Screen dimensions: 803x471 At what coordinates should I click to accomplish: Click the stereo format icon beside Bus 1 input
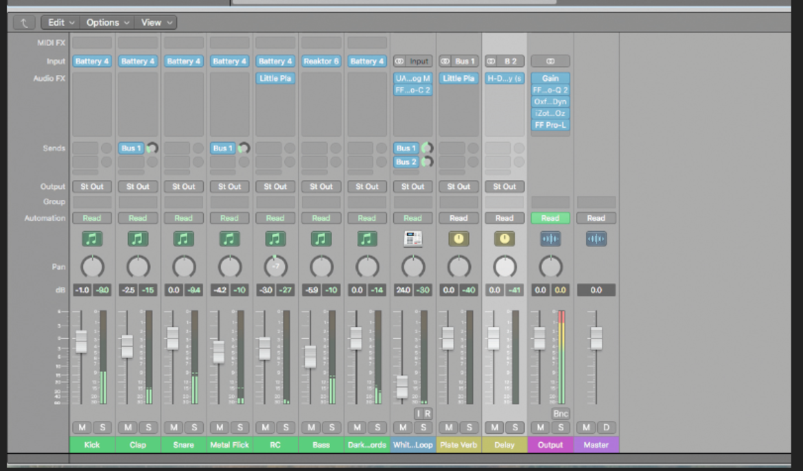445,62
